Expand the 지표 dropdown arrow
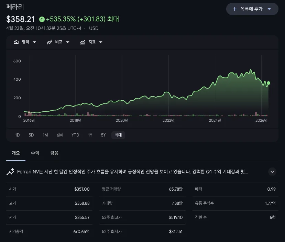 click(101, 42)
